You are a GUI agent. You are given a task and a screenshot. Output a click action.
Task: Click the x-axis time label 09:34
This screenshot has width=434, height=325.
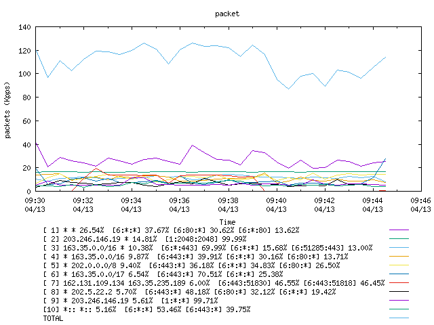coord(131,200)
